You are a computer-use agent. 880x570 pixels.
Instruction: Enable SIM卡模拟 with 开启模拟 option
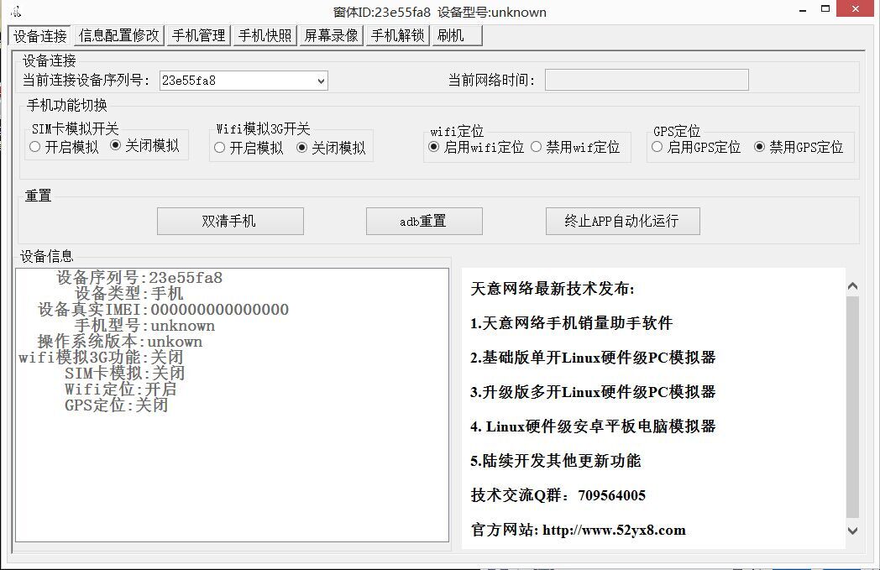35,147
